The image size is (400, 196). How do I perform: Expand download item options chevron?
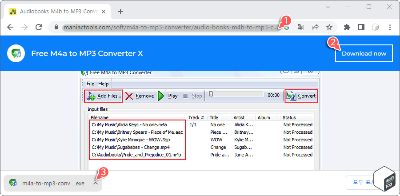pos(96,183)
